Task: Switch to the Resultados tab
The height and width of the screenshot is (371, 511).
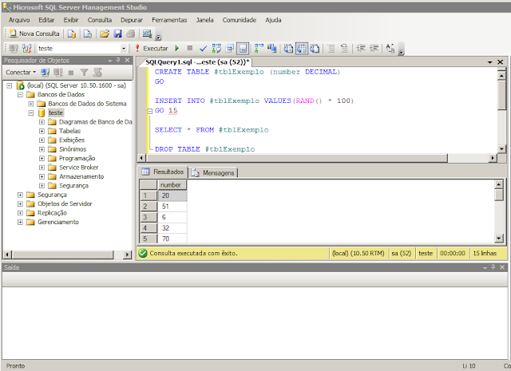Action: 163,172
